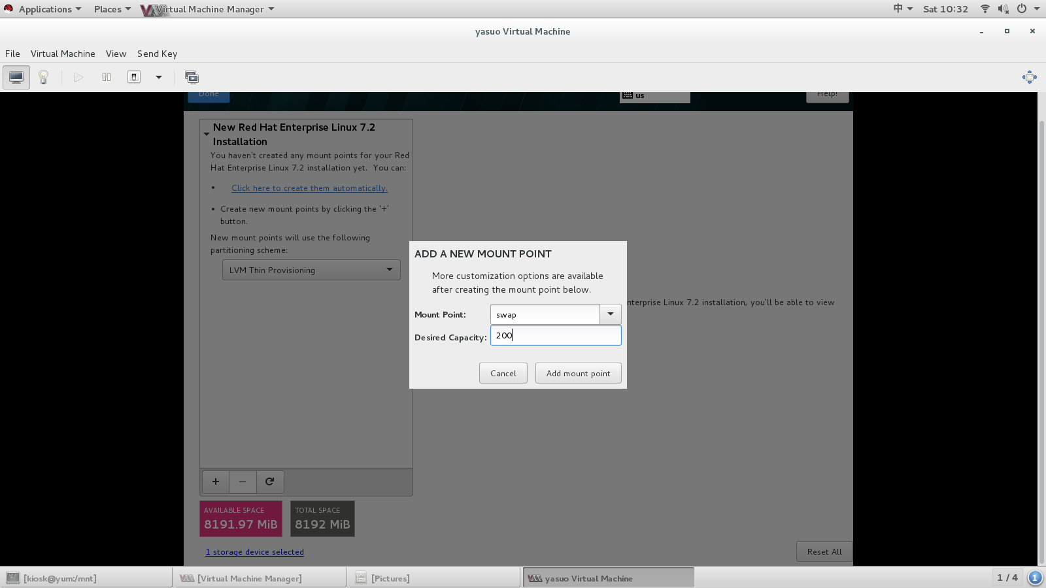Click the Add mount point button
The width and height of the screenshot is (1046, 588).
[579, 373]
